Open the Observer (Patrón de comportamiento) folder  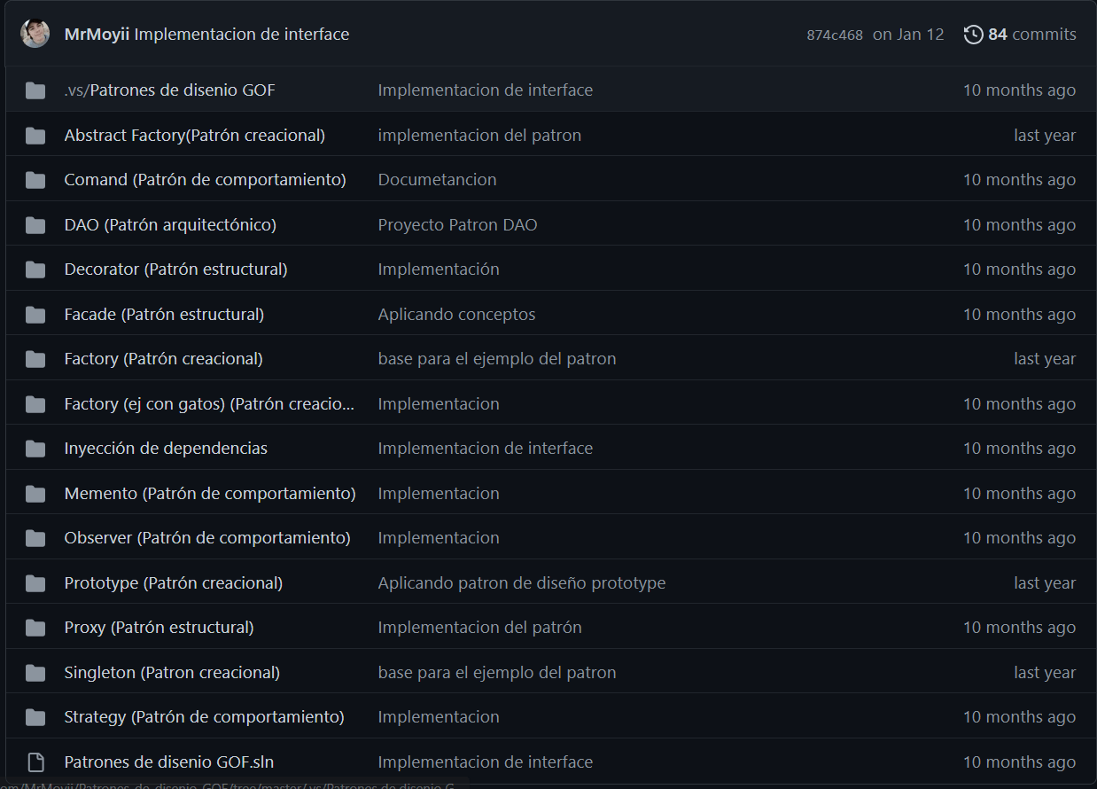[x=207, y=538]
